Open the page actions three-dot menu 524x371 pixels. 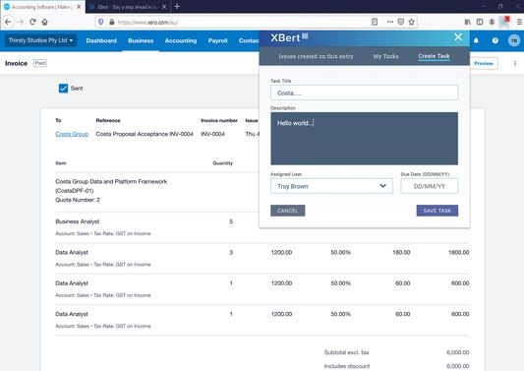(390, 22)
